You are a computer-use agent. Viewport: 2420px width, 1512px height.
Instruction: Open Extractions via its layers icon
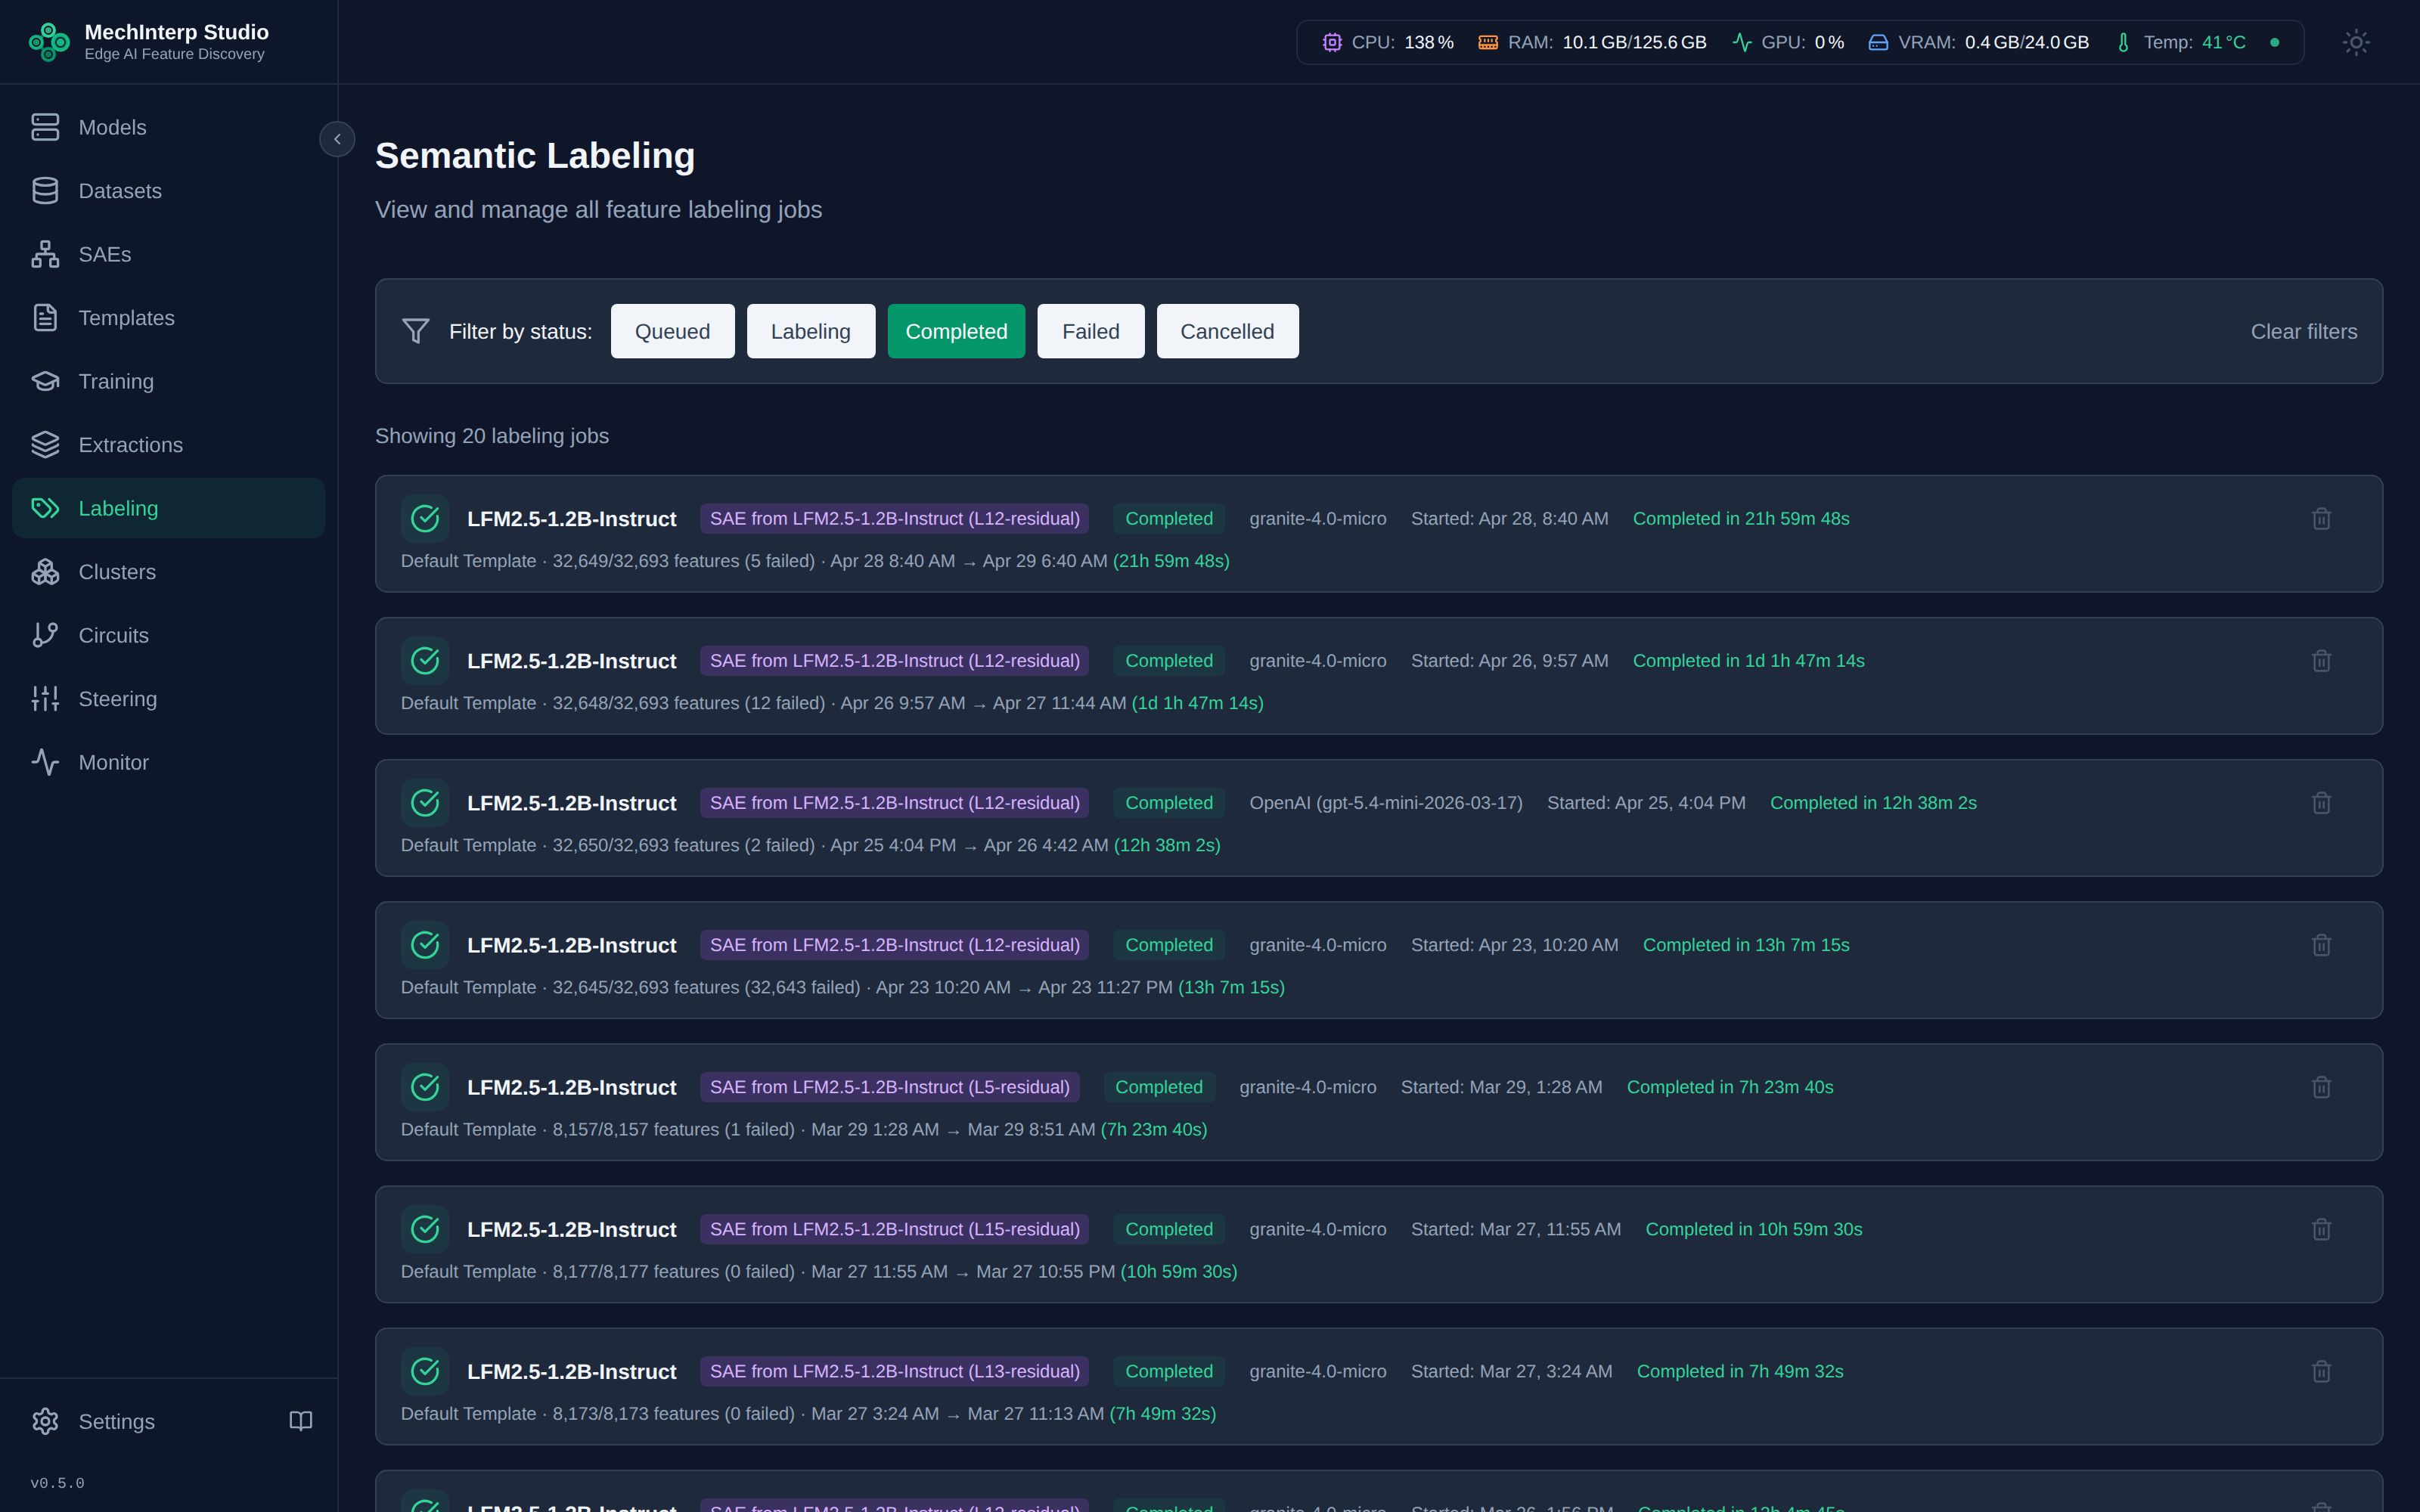point(45,445)
